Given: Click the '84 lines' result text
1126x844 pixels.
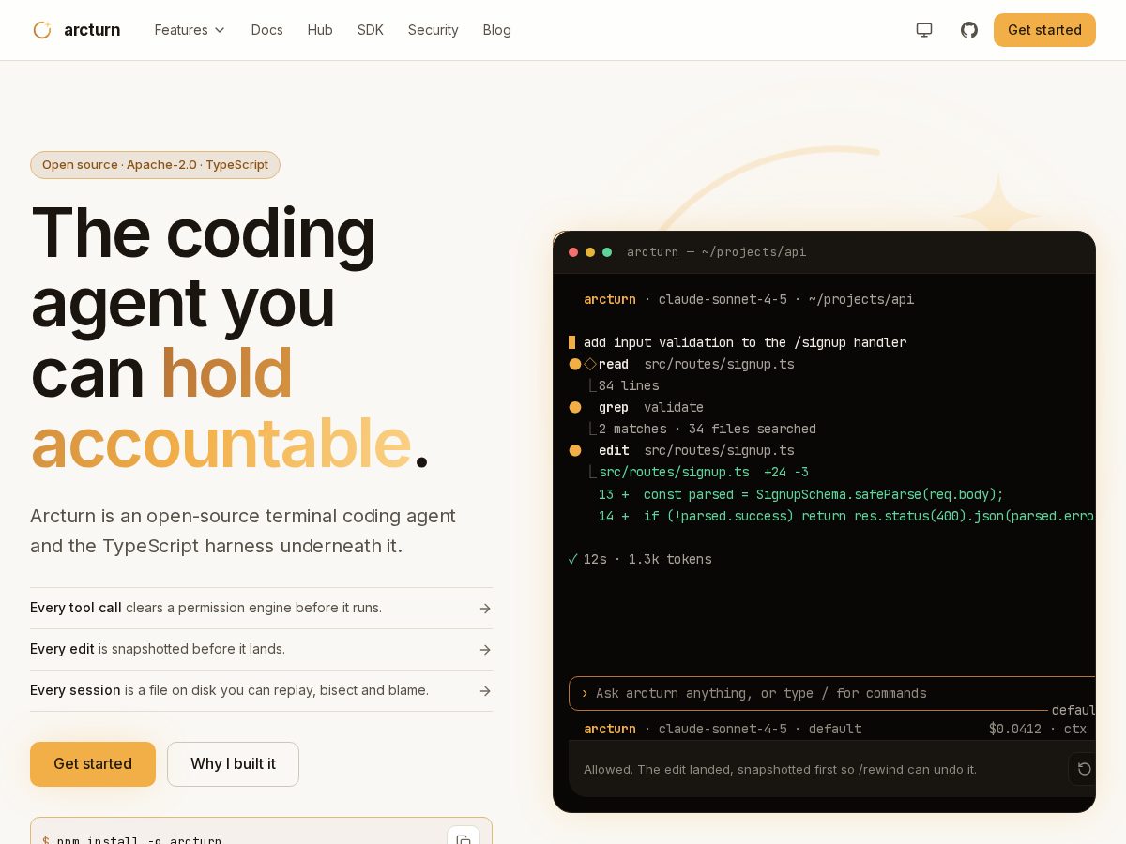Looking at the screenshot, I should click(x=629, y=385).
